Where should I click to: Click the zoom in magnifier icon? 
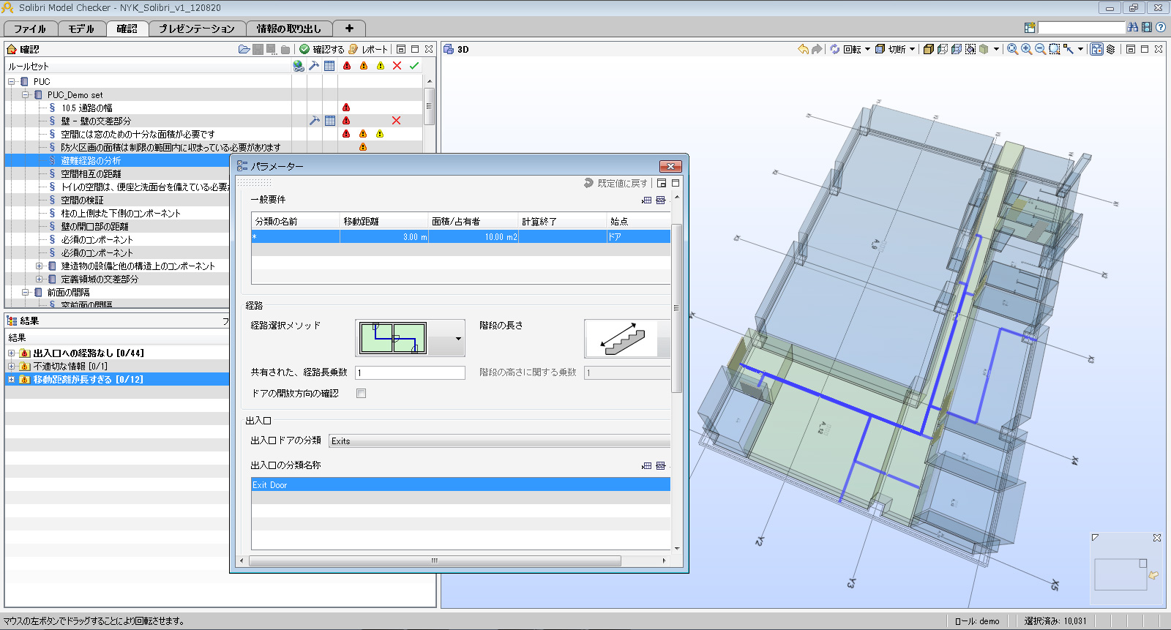(x=1026, y=49)
